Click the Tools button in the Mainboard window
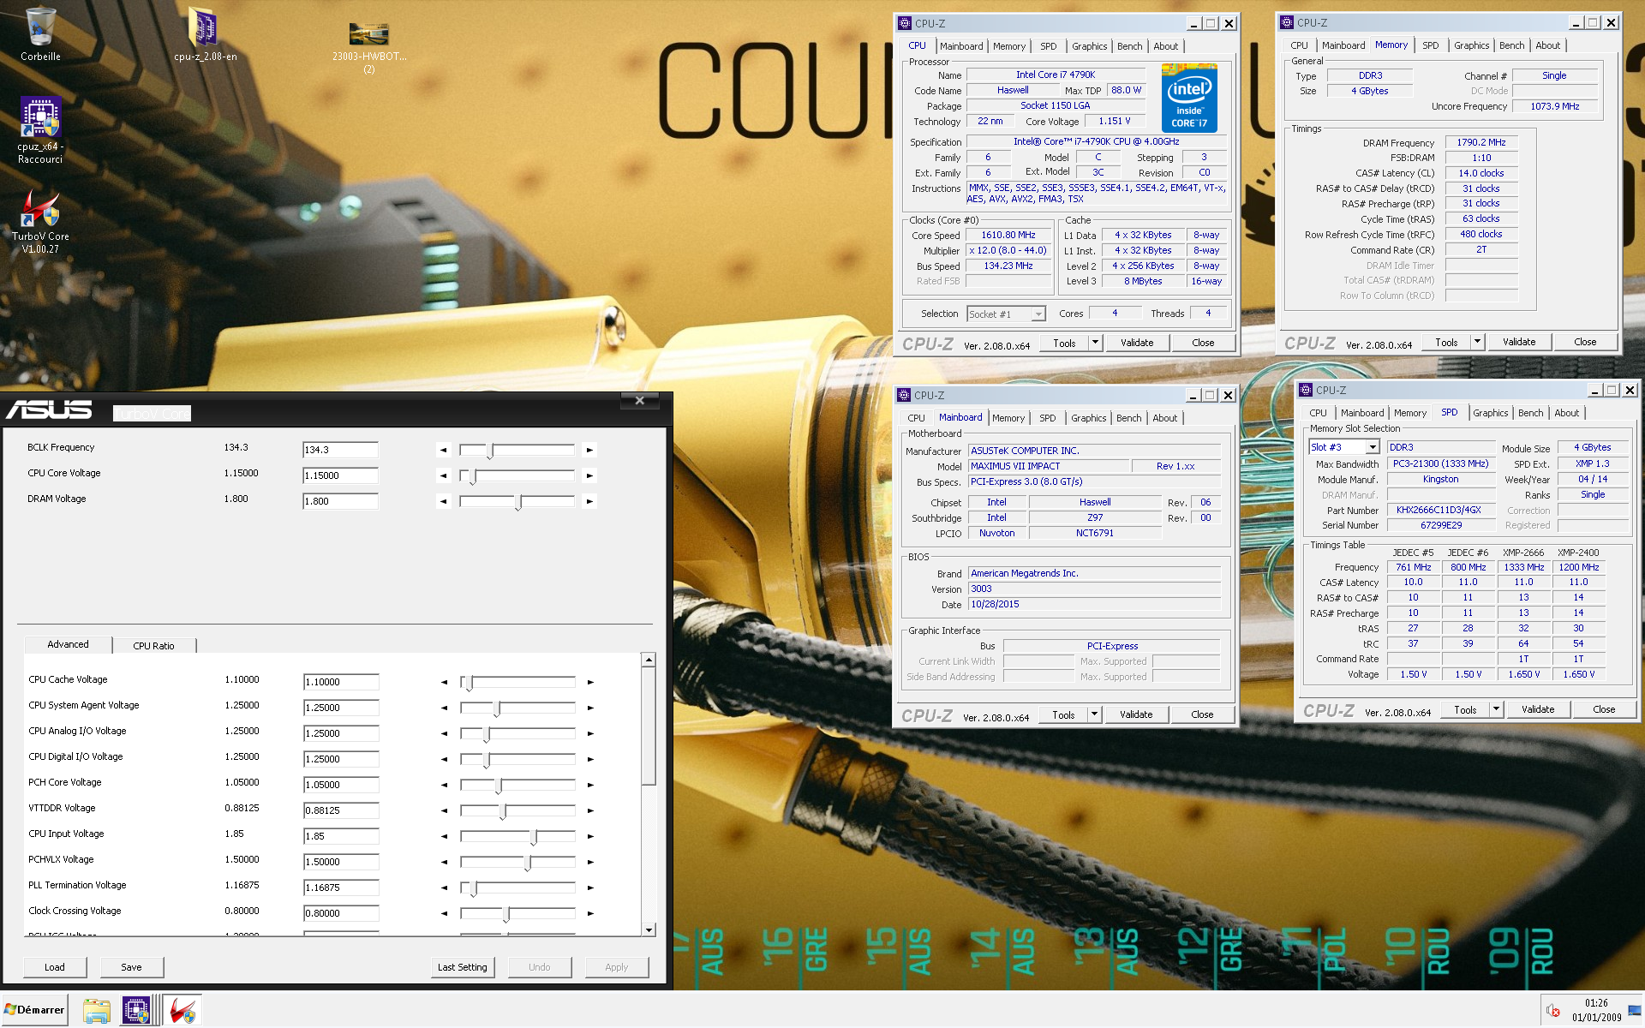This screenshot has height=1028, width=1645. coord(1063,714)
